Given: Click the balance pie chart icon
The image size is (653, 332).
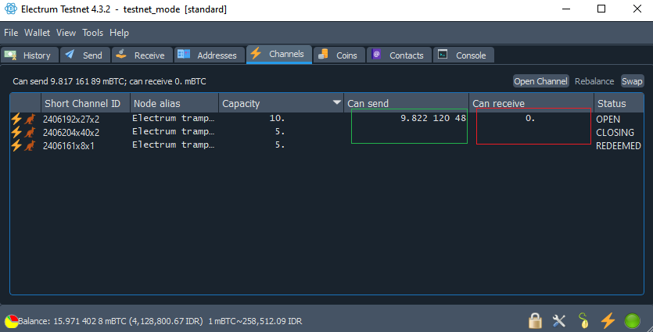Looking at the screenshot, I should (x=11, y=321).
